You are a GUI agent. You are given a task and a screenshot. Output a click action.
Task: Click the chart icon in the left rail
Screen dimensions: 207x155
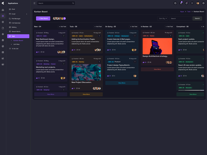[x=3, y=58]
